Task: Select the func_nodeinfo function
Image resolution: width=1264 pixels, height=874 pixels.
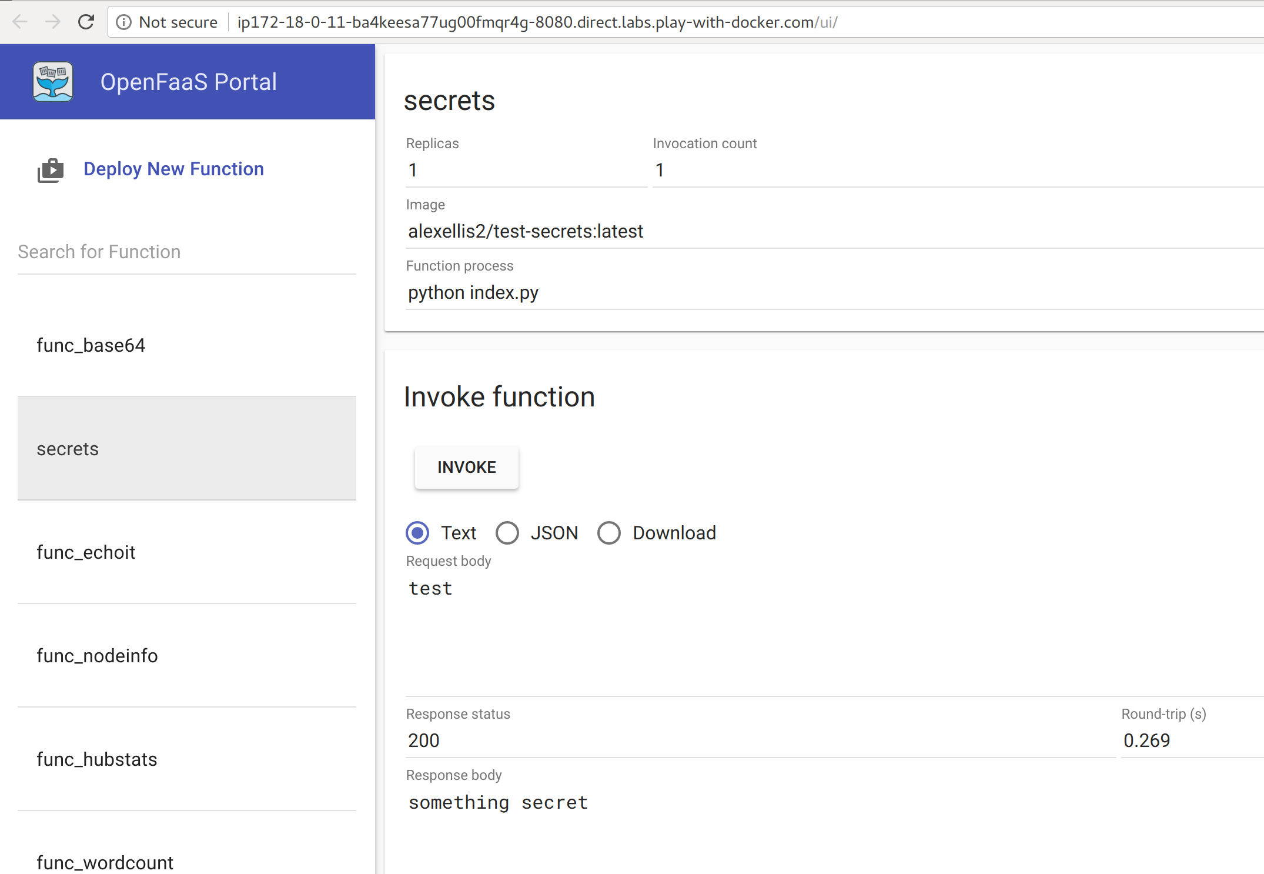Action: (98, 656)
